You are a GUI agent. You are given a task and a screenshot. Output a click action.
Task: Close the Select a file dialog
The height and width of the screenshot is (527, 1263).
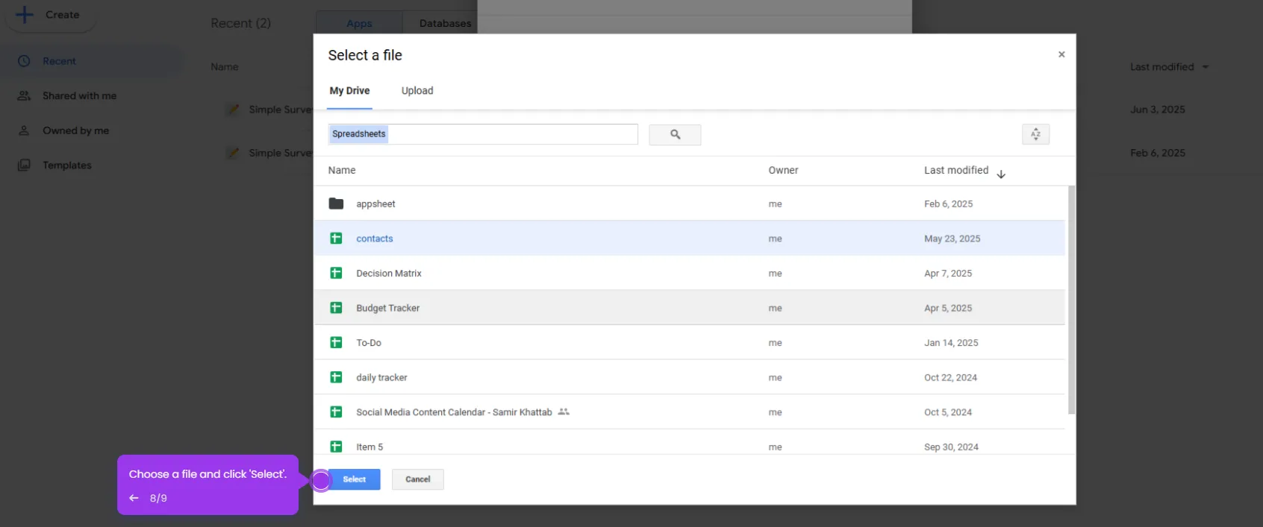click(x=1061, y=54)
